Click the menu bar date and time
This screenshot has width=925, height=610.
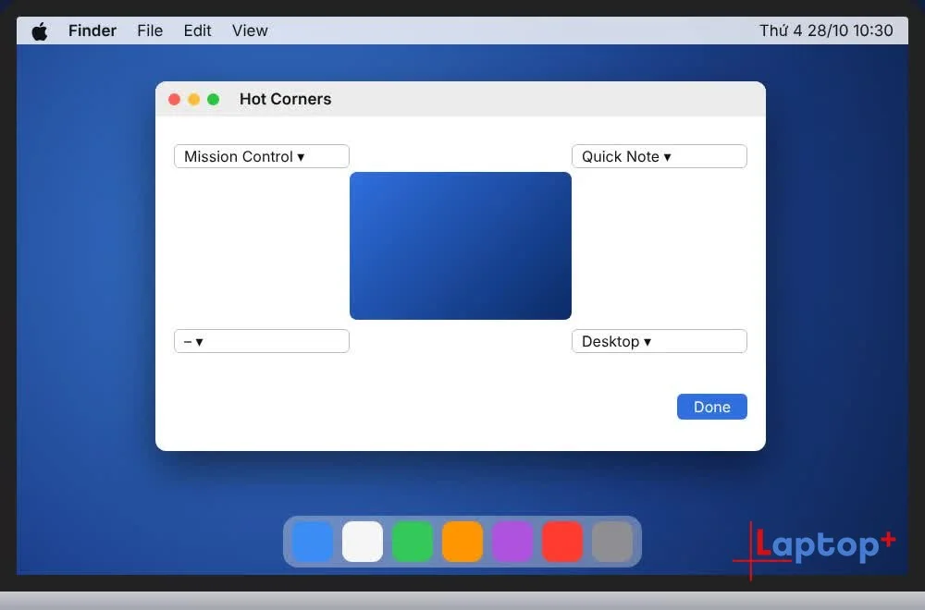tap(826, 30)
